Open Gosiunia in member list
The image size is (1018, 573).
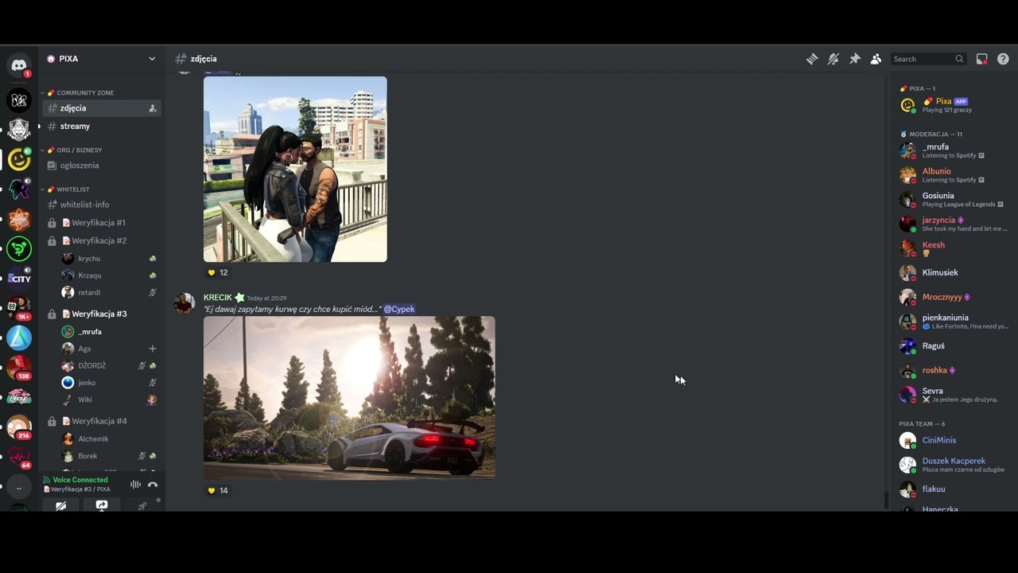(953, 199)
